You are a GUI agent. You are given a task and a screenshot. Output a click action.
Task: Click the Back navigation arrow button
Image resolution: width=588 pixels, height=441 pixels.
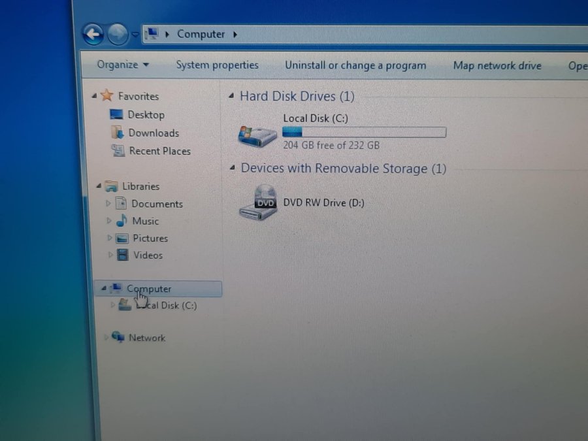pyautogui.click(x=93, y=34)
